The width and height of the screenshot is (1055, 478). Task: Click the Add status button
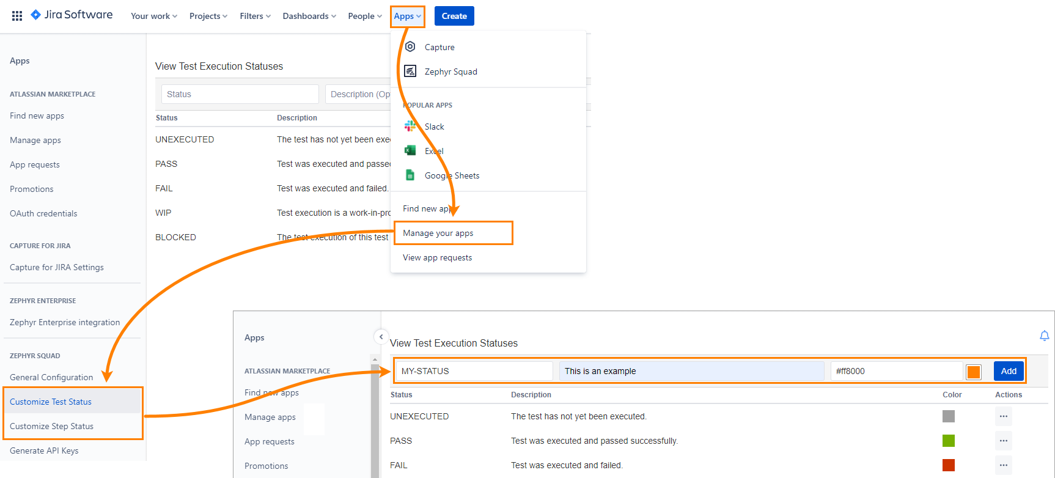coord(1009,371)
